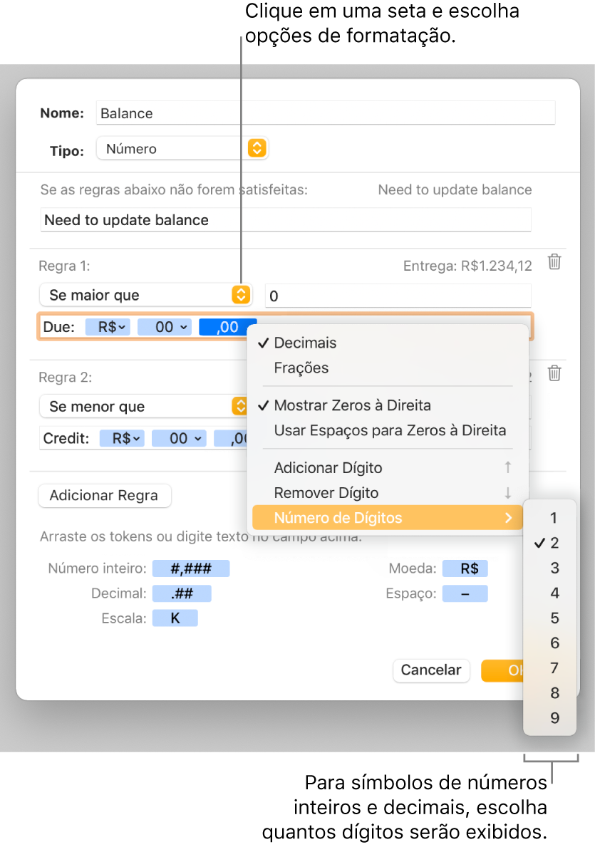Click the selected ,00 decimal token in Due field
The width and height of the screenshot is (595, 847).
point(227,327)
